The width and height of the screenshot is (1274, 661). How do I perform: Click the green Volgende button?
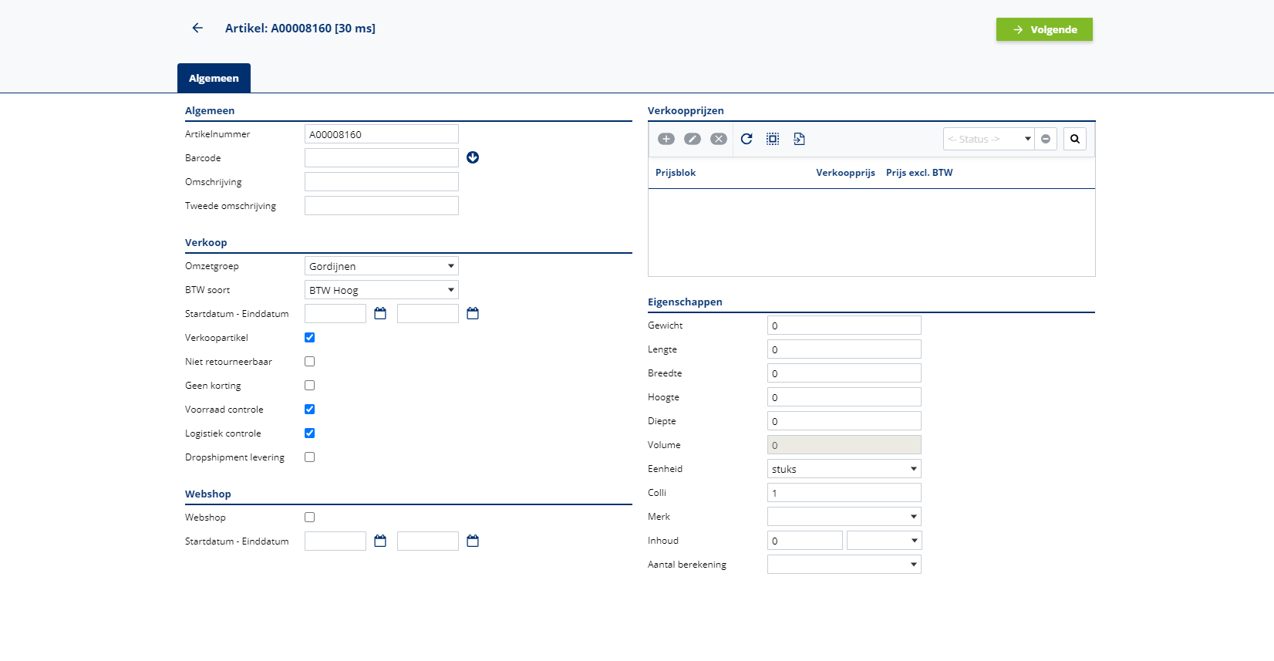click(1044, 29)
